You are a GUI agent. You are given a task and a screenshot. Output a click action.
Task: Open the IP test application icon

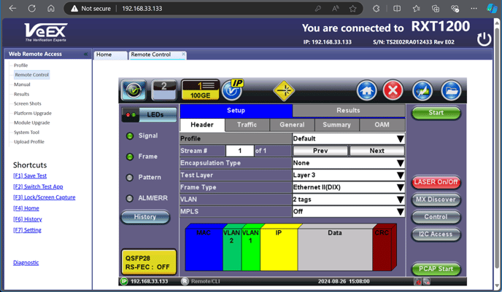pos(233,90)
